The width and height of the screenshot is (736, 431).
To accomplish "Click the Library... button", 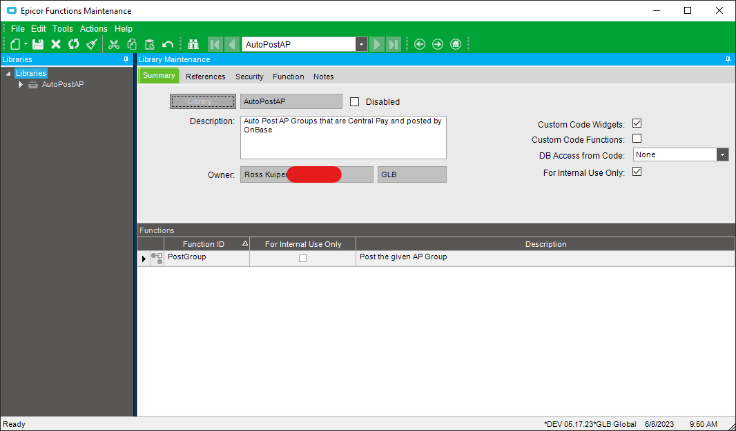I will point(203,101).
